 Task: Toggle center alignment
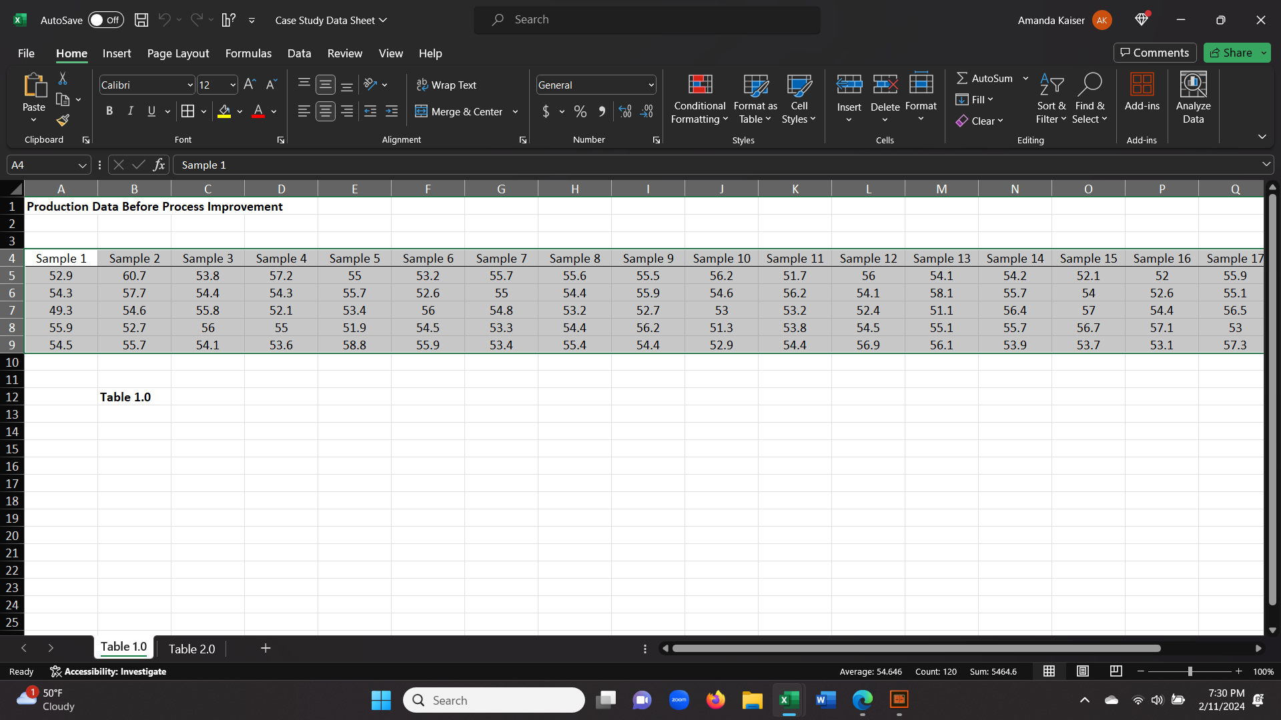point(325,111)
